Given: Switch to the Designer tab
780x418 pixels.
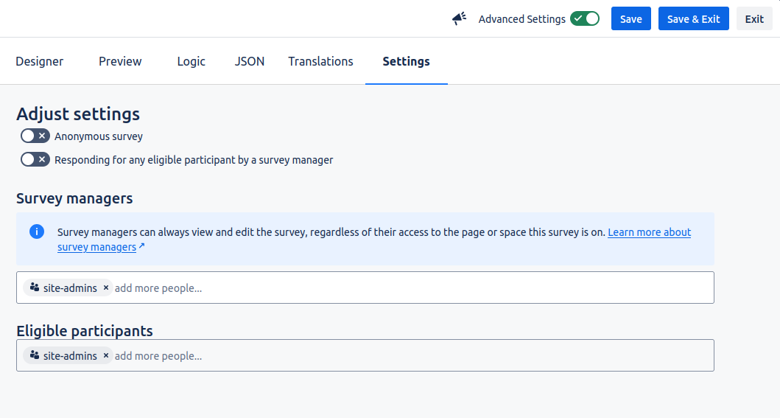Looking at the screenshot, I should [x=40, y=61].
